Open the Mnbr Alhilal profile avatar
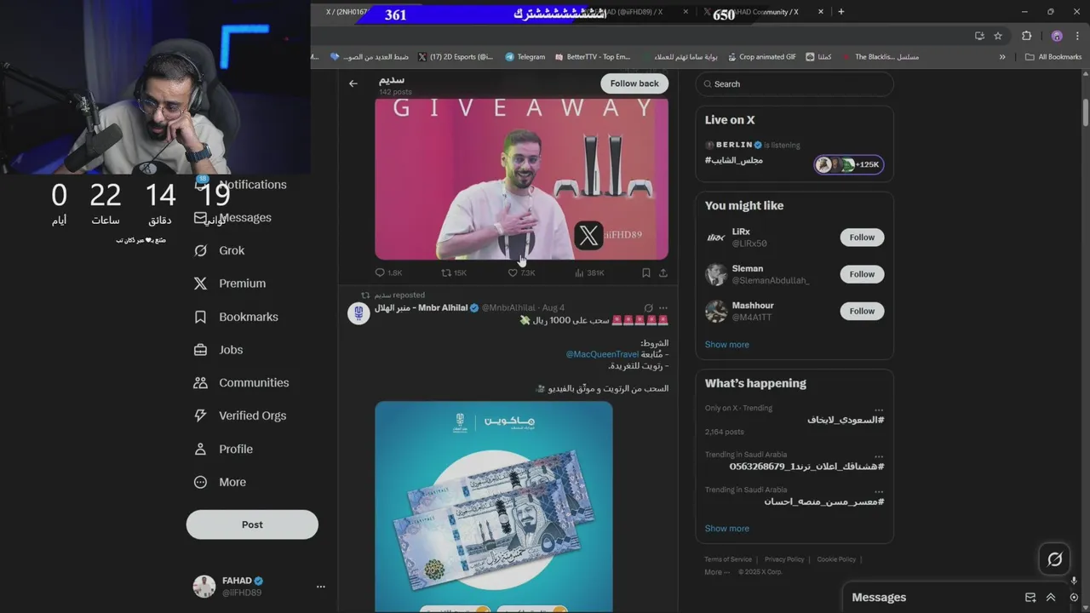Screen dimensions: 1090x613 (359, 313)
